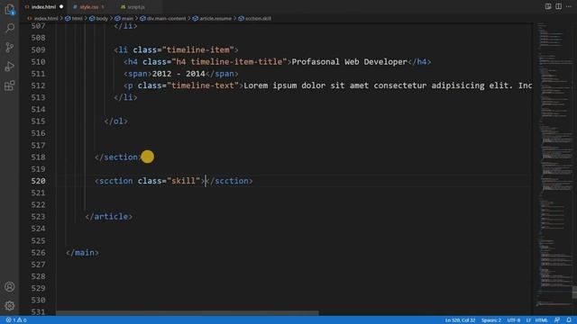577x324 pixels.
Task: Click the horizontal scrollbar thumb
Action: [187, 313]
